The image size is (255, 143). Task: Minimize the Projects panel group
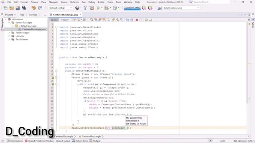45,15
